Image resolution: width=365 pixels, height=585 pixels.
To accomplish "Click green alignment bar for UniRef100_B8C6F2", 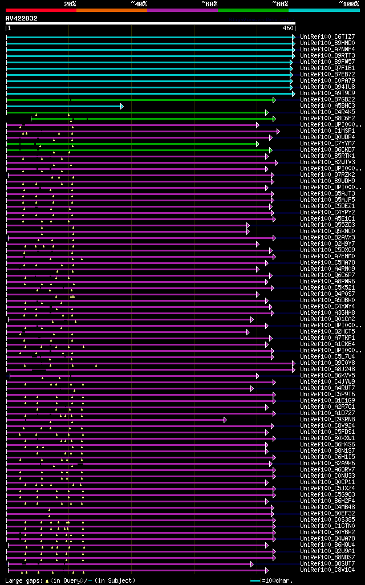I will 152,119.
